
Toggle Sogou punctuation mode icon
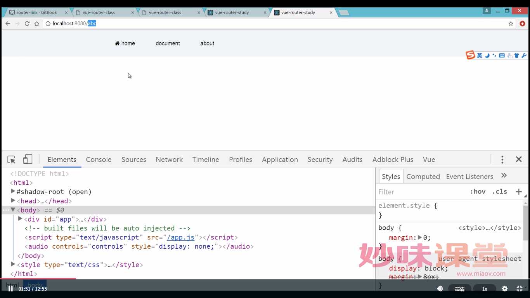pos(494,55)
